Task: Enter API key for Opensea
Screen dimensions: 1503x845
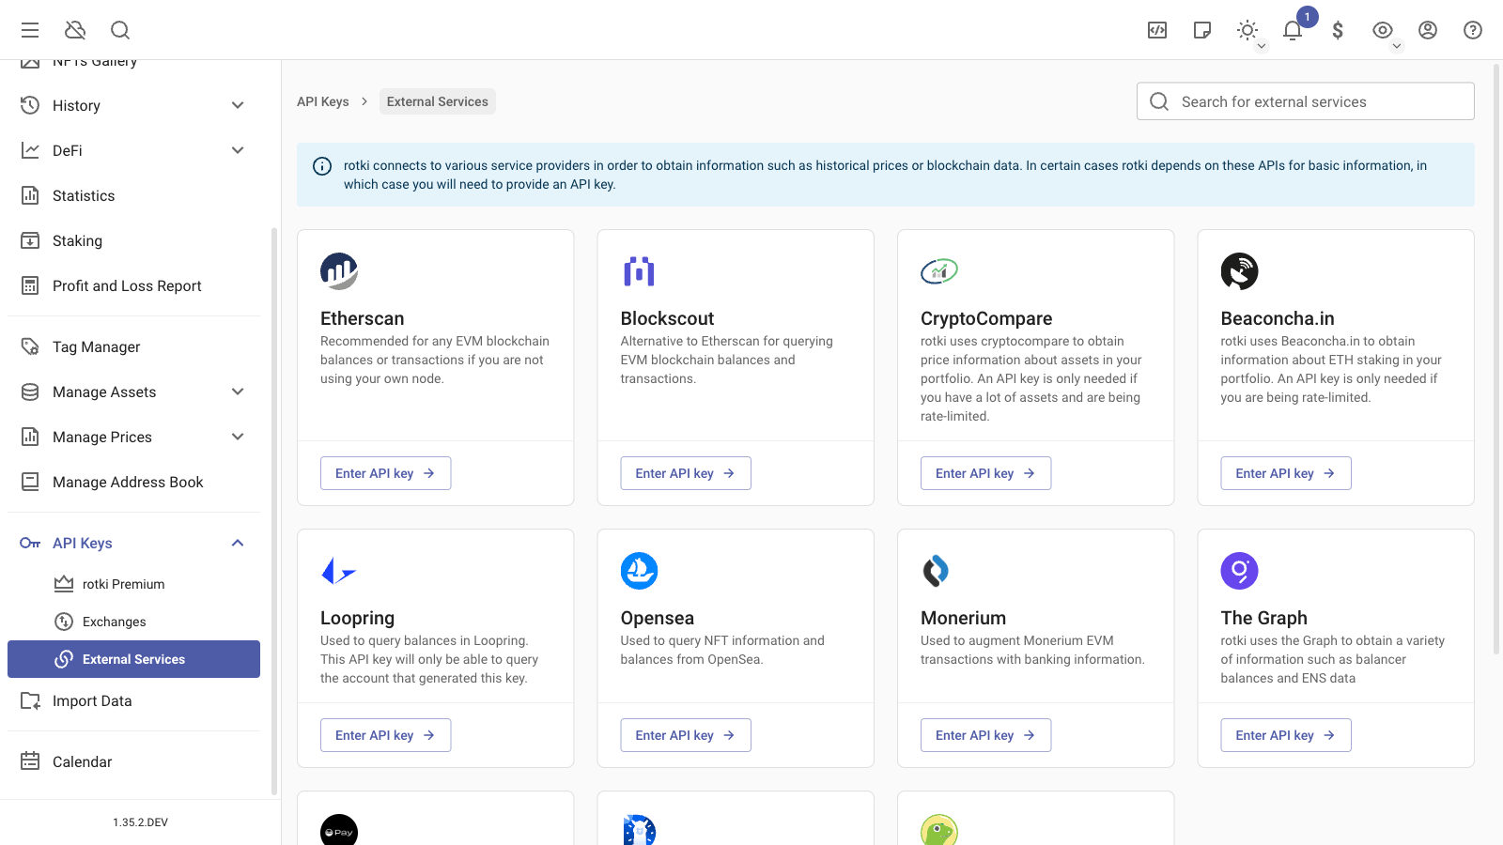Action: (686, 735)
